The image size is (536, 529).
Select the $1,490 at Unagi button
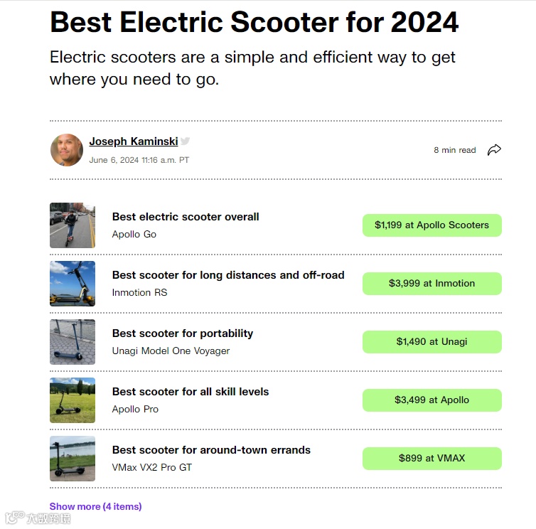pos(432,342)
